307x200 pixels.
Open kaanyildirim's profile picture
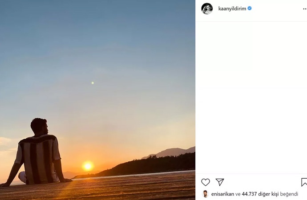(x=207, y=8)
